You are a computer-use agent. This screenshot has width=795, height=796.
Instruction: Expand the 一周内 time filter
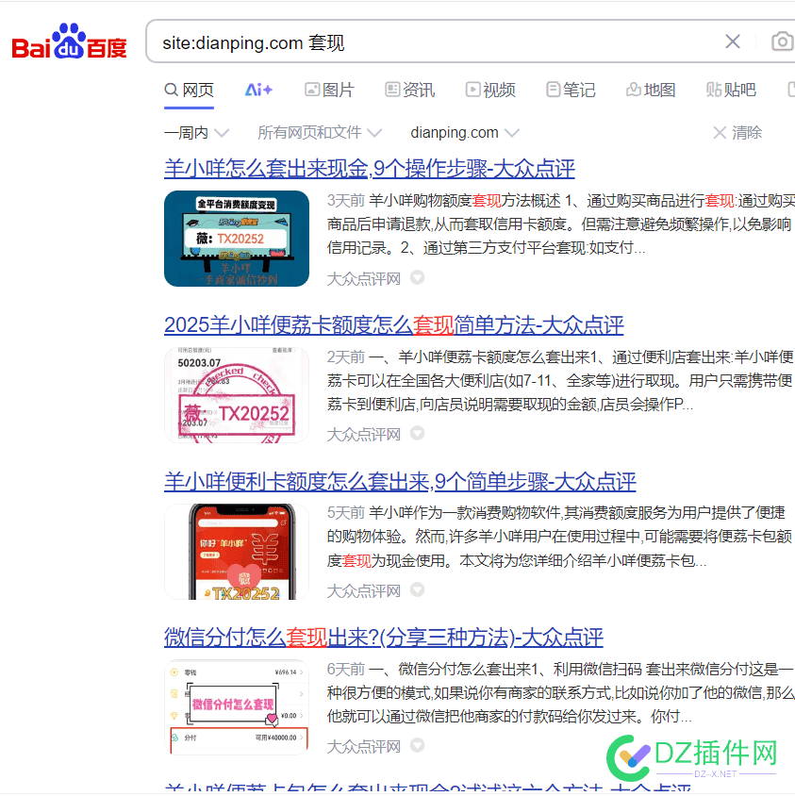(196, 133)
